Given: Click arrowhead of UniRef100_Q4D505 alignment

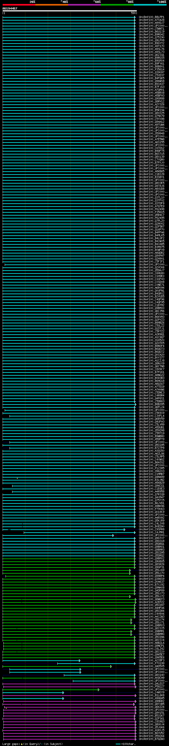Looking at the screenshot, I should click(x=111, y=666).
